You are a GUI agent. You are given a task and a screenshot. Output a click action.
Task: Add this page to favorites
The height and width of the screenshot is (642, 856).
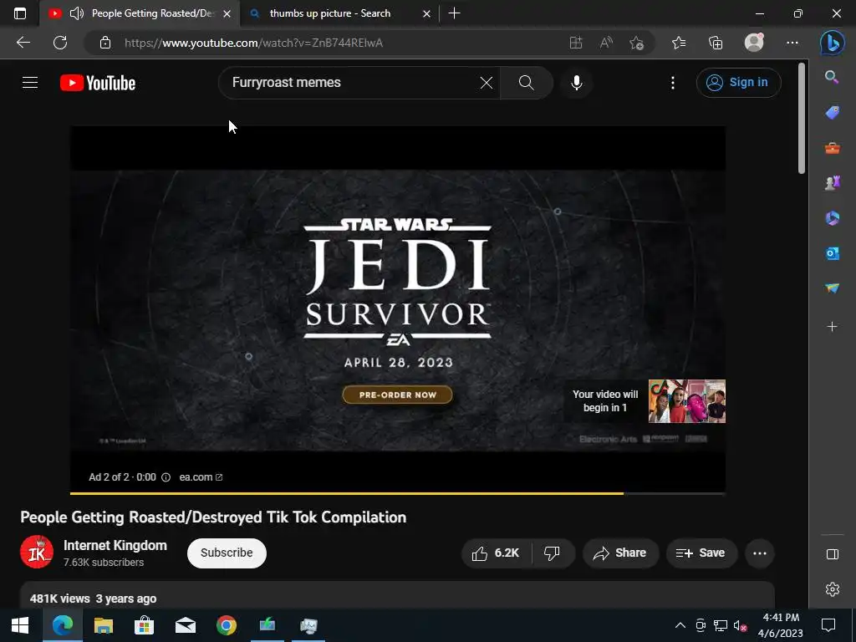[636, 43]
